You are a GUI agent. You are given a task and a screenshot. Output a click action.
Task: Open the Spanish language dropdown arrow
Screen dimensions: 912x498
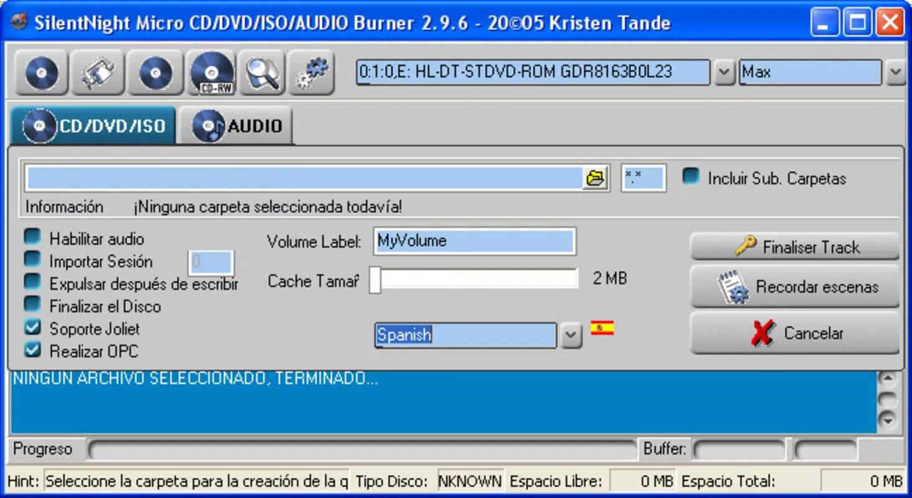click(x=571, y=336)
